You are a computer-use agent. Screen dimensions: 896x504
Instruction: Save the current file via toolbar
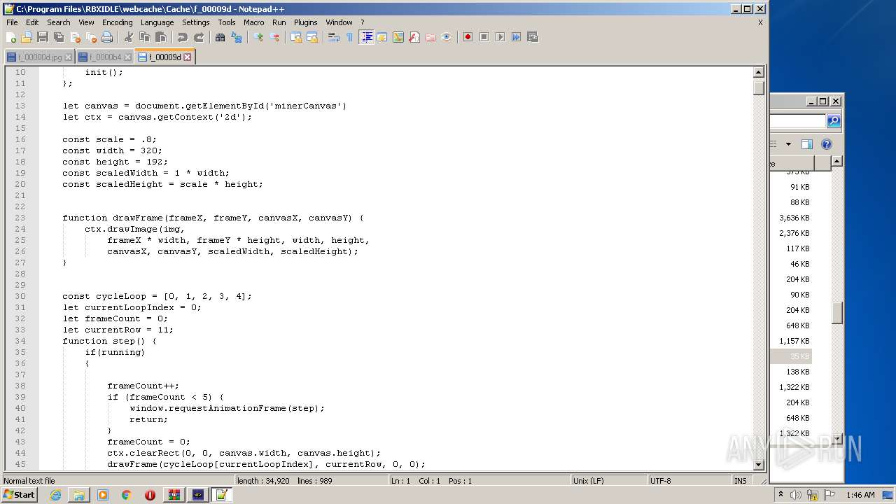click(x=43, y=37)
